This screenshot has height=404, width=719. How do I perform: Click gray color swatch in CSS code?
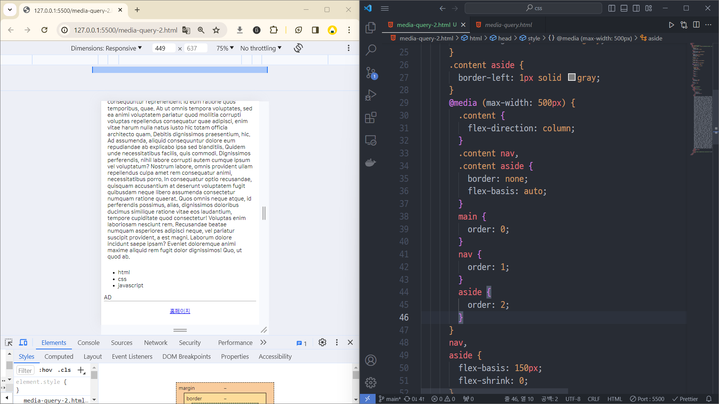click(571, 77)
